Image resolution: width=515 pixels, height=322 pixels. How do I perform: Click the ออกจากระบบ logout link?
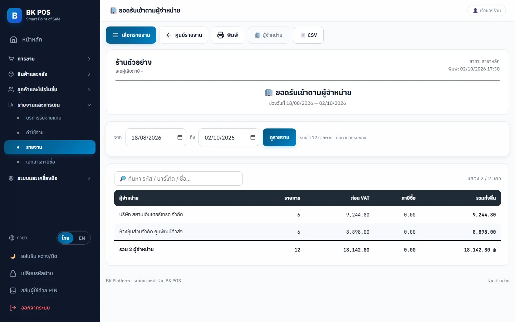point(35,308)
